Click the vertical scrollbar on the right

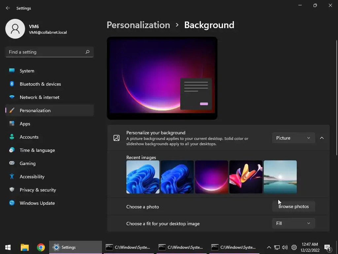[336, 98]
